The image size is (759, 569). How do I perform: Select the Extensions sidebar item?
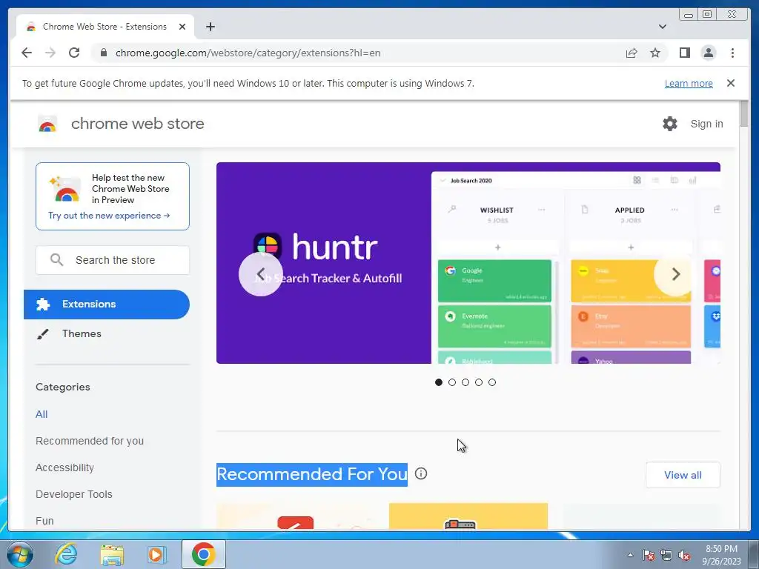point(107,305)
